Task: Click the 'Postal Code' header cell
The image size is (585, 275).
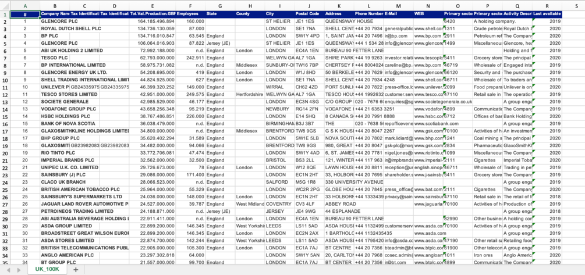Action: [309, 14]
